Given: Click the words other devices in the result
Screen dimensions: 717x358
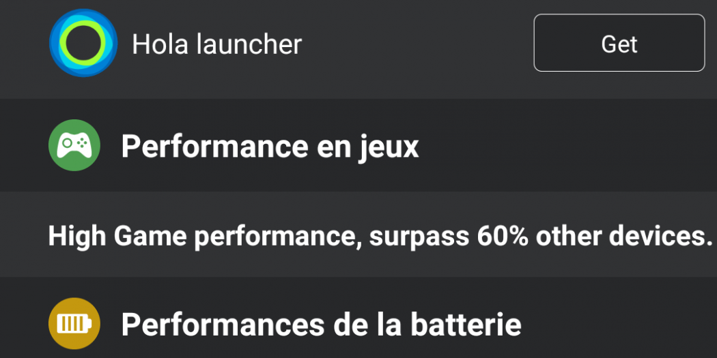Looking at the screenshot, I should pos(620,236).
